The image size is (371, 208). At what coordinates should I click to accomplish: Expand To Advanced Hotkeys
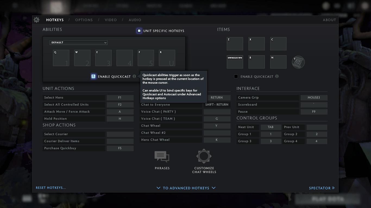coord(186,188)
